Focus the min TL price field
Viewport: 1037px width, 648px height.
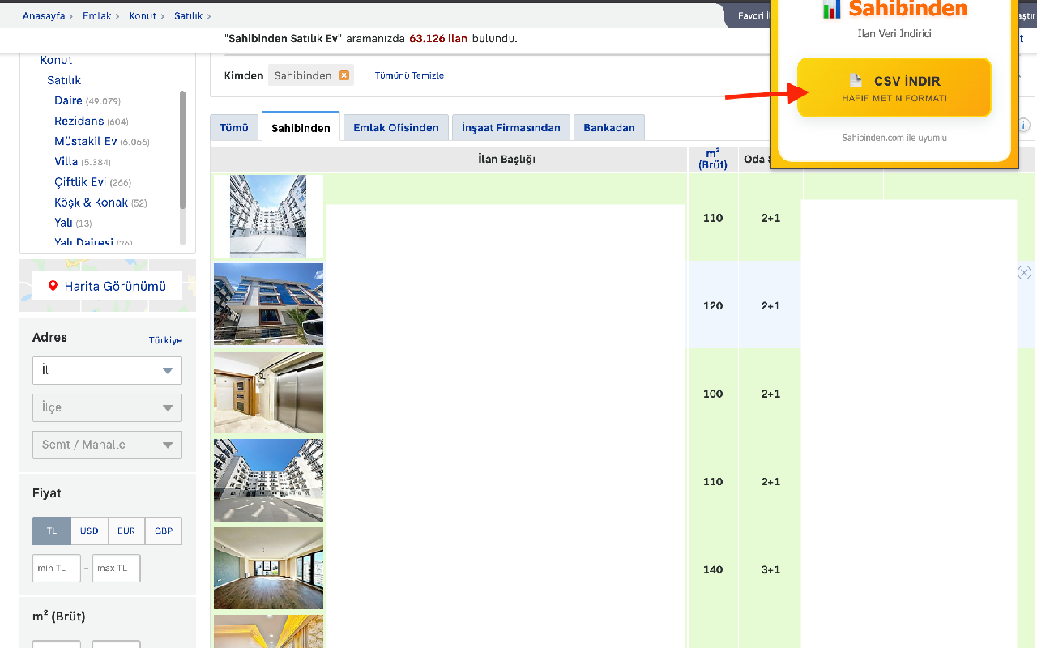pos(57,568)
